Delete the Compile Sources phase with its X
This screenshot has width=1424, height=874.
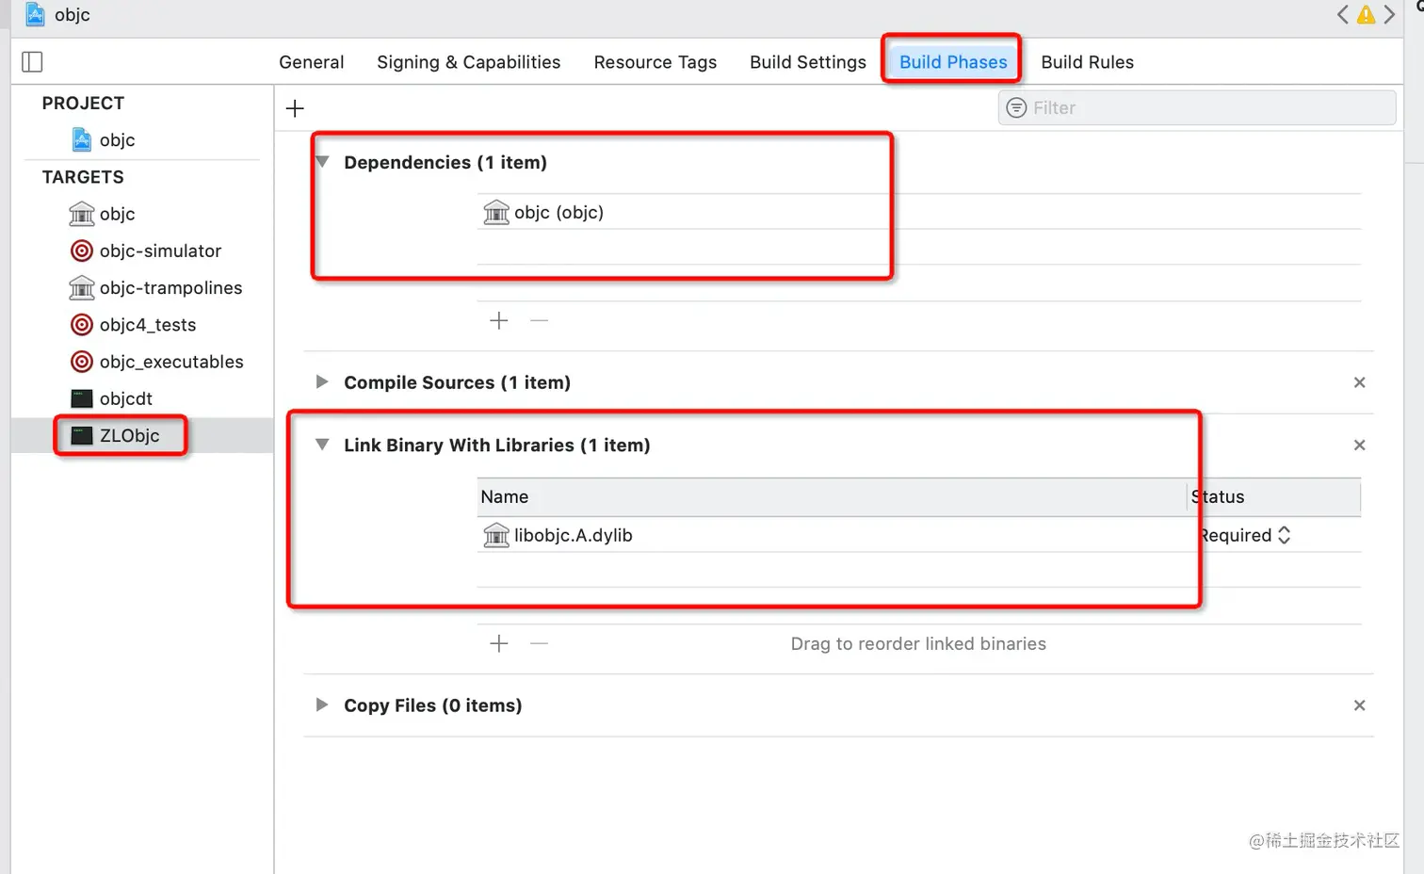(1359, 382)
